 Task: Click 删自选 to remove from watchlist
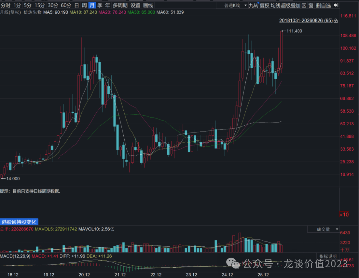click(323, 5)
